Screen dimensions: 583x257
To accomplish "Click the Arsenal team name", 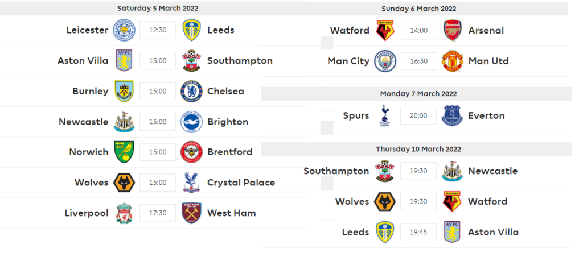I will [x=486, y=30].
